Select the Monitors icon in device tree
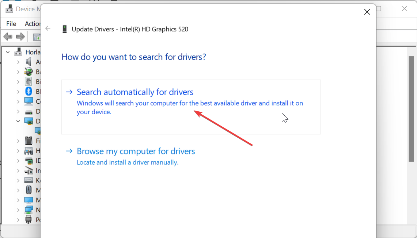 pyautogui.click(x=29, y=200)
